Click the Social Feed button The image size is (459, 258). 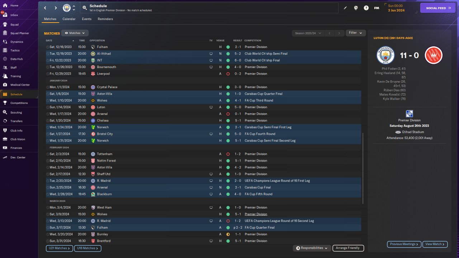tap(438, 8)
